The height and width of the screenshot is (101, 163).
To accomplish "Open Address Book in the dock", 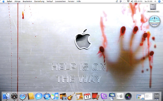I will (x=31, y=96).
